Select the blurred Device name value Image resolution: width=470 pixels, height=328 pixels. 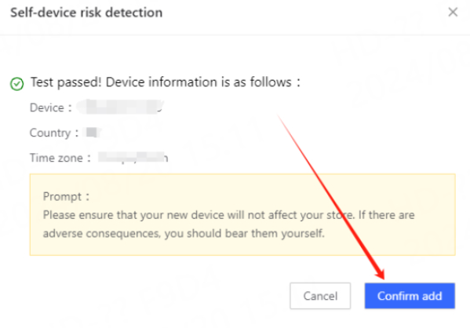(120, 107)
